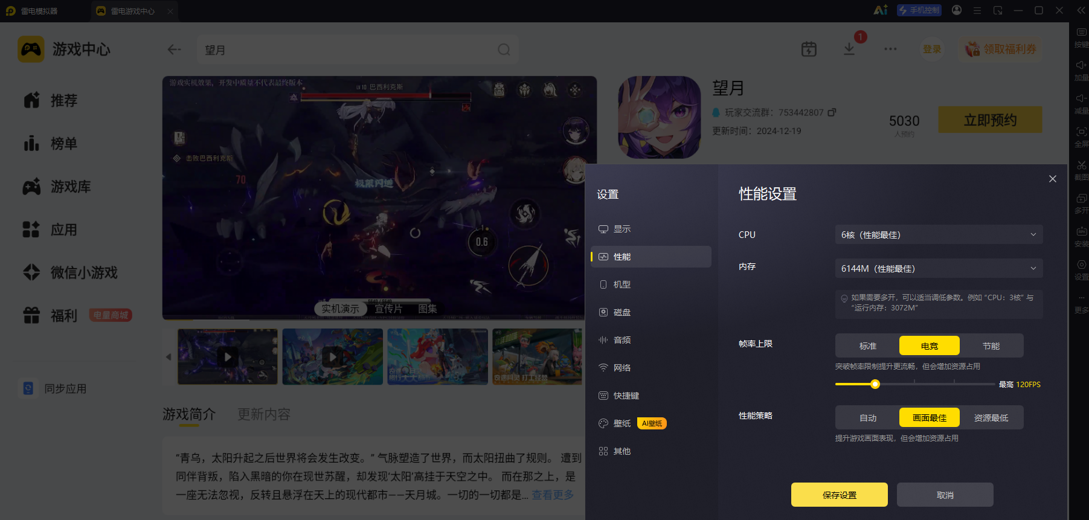This screenshot has width=1089, height=520.
Task: Open the hamburger menu in title bar
Action: (977, 10)
